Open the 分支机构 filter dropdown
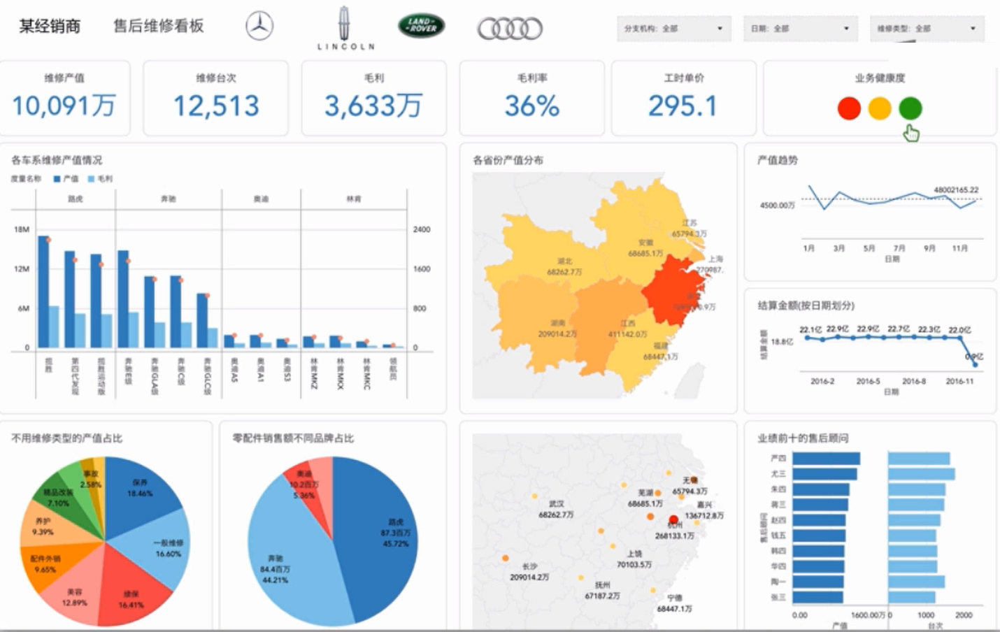 pos(674,29)
